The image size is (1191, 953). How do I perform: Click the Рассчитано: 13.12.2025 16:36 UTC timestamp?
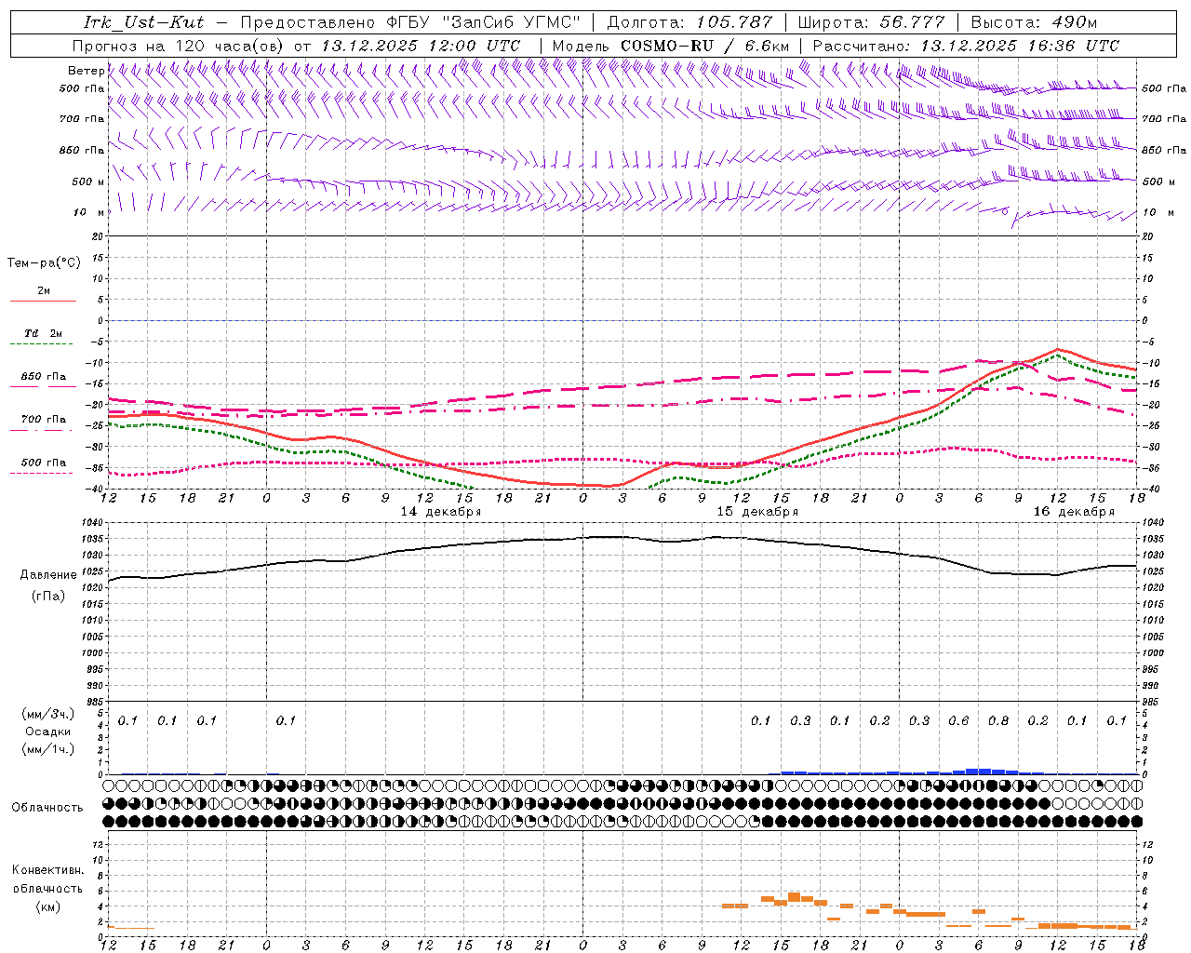(x=966, y=46)
